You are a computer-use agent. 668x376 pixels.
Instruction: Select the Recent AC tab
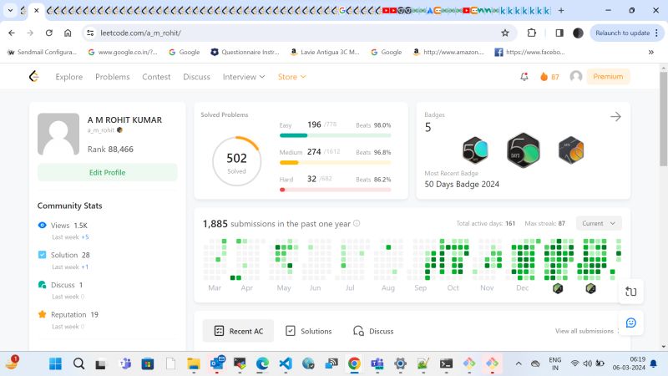[238, 331]
